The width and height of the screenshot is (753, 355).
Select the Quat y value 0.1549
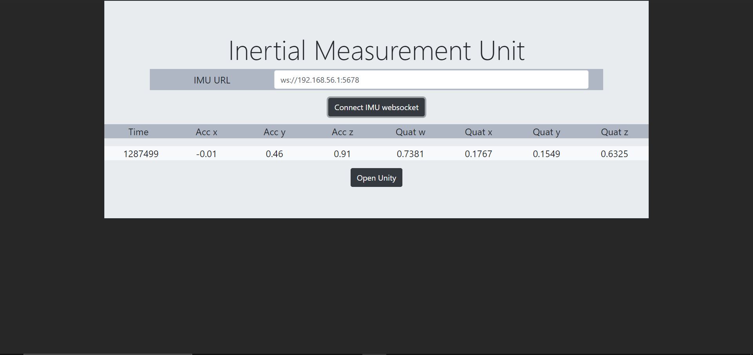546,154
